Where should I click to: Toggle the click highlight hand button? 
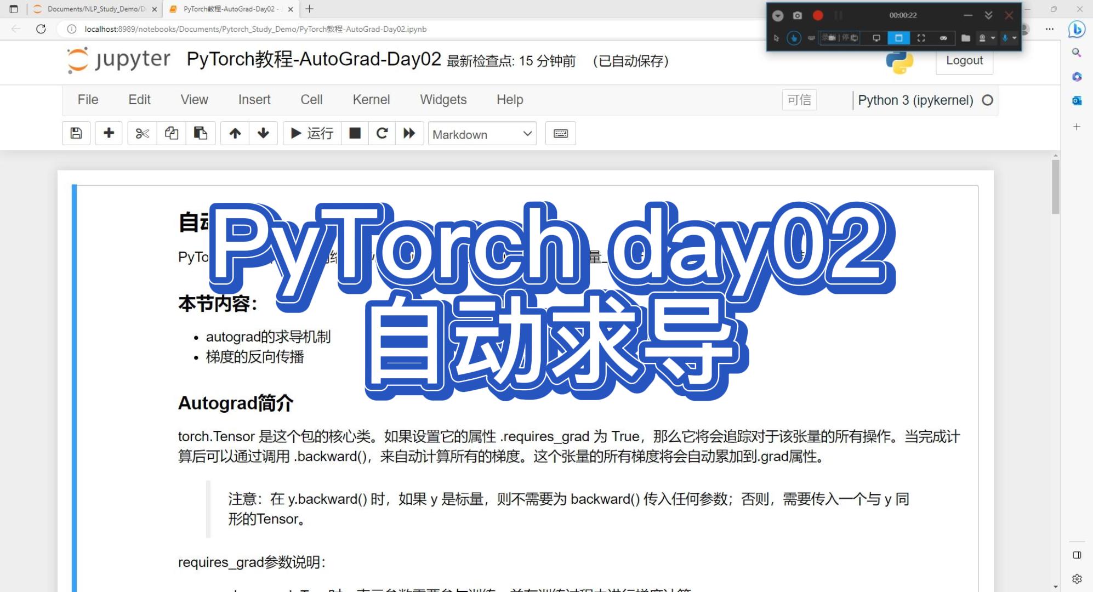coord(794,38)
